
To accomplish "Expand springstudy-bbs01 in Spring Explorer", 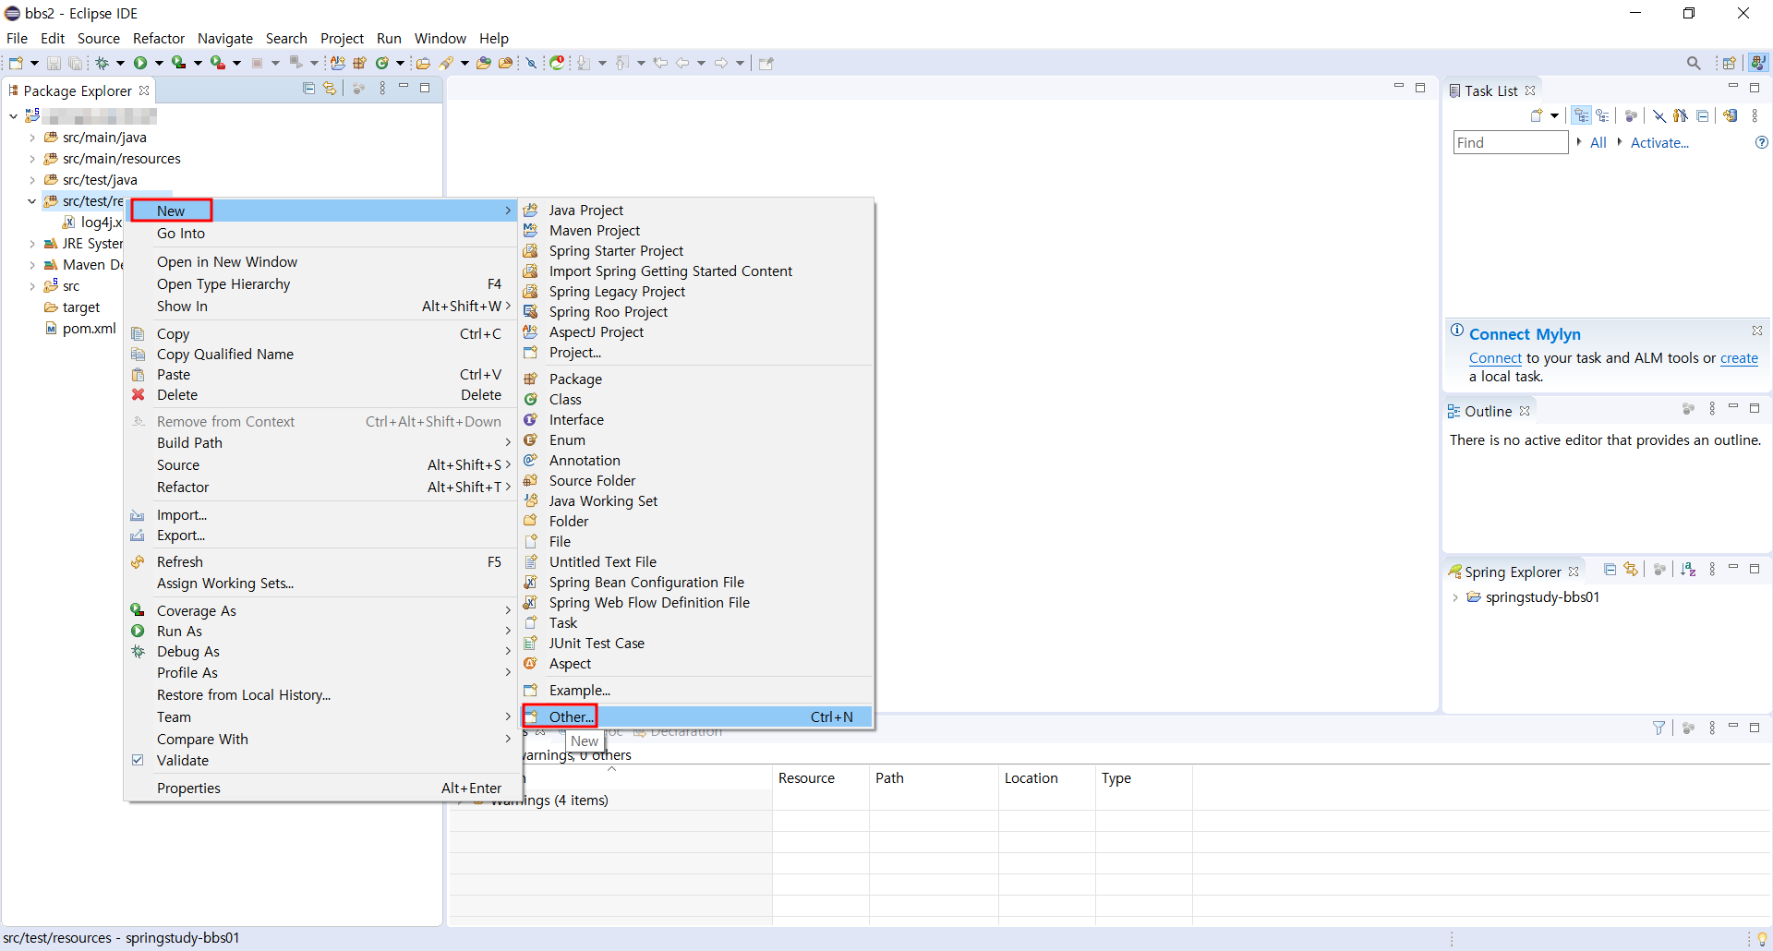I will (x=1455, y=597).
